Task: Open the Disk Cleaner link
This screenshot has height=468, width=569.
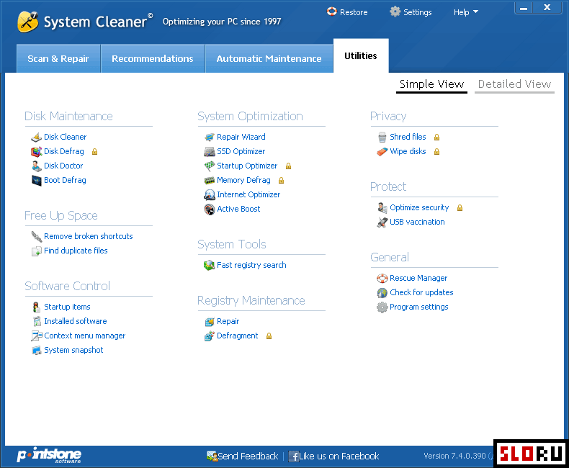Action: (x=66, y=137)
